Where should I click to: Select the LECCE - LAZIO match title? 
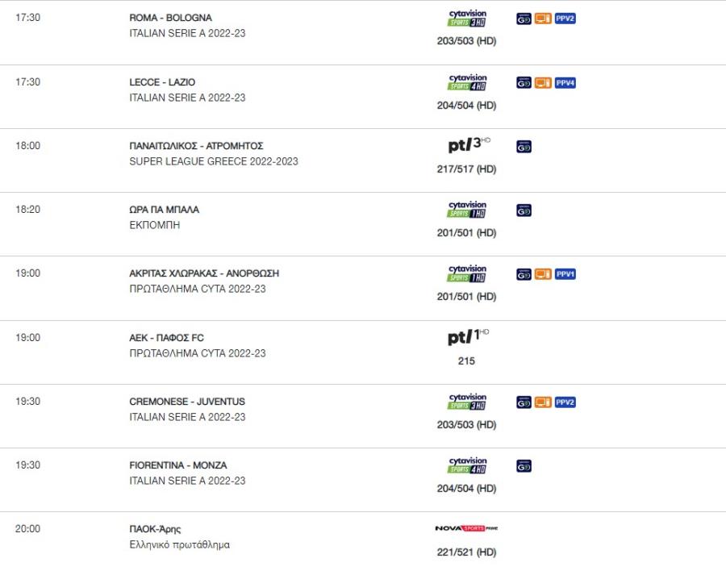pos(162,82)
